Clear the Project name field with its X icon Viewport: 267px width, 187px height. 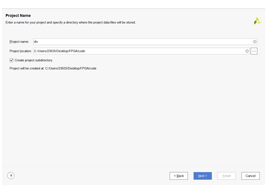pos(254,42)
